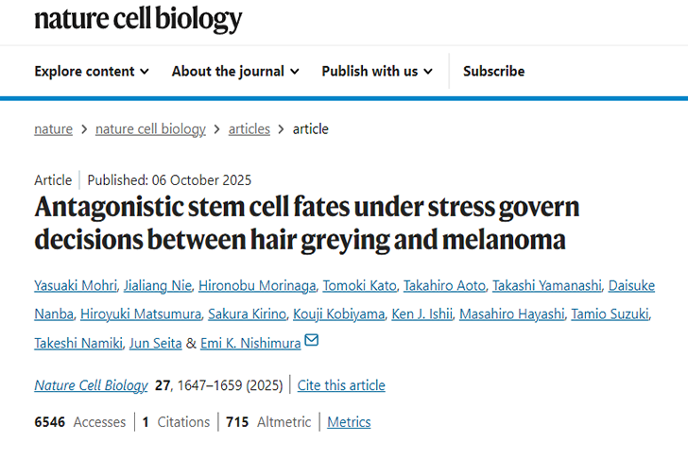Open the Metrics link

(349, 422)
